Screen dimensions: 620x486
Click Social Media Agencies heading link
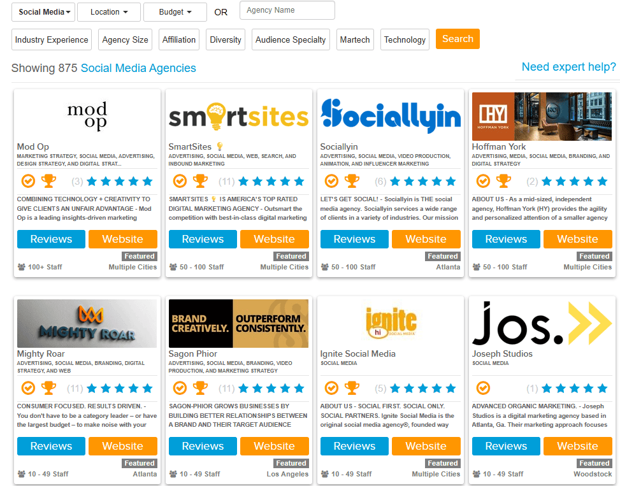138,68
